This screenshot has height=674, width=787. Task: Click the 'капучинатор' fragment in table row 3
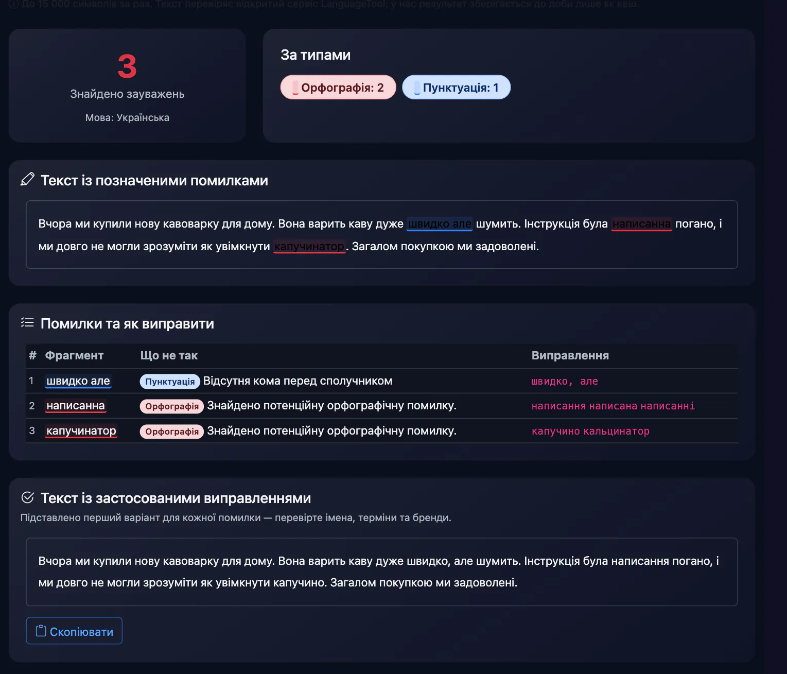click(x=81, y=431)
